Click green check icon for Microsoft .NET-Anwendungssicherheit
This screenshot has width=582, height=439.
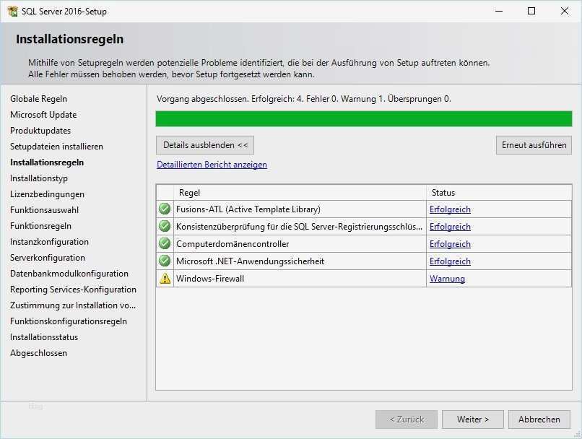pyautogui.click(x=165, y=261)
